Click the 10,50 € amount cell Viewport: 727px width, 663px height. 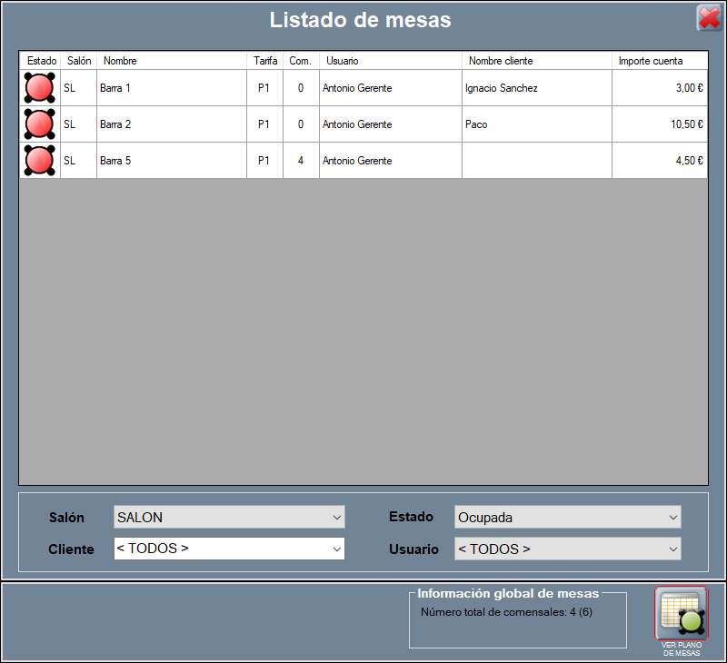click(659, 124)
